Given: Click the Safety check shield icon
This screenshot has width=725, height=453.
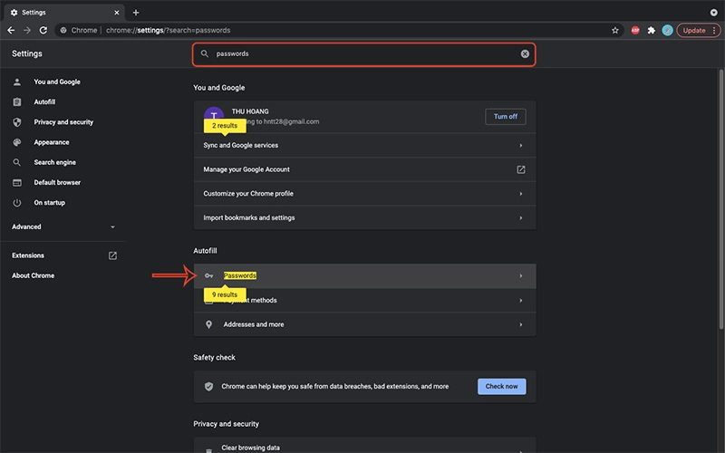Looking at the screenshot, I should pyautogui.click(x=209, y=387).
